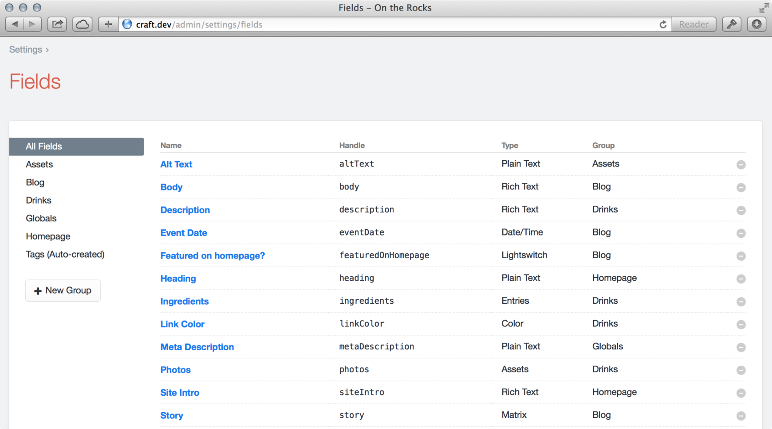Click the Entries type cell
The height and width of the screenshot is (429, 772).
pos(515,301)
